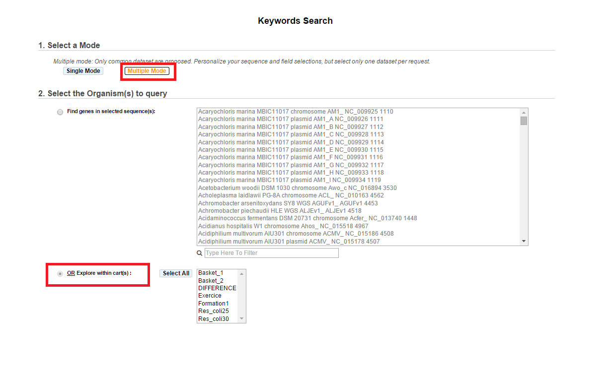Viewport: 605px width, 377px height.
Task: Click the cart list scroll up arrow
Action: pyautogui.click(x=242, y=273)
